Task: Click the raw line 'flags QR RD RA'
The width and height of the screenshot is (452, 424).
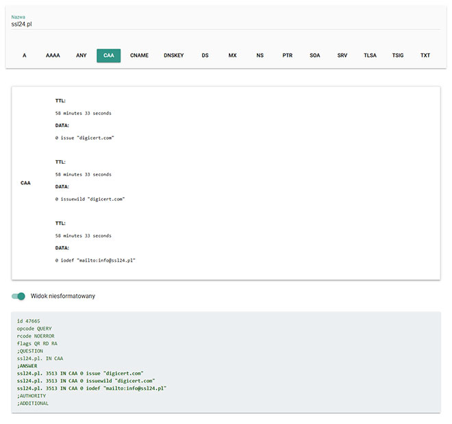Action: pos(37,344)
